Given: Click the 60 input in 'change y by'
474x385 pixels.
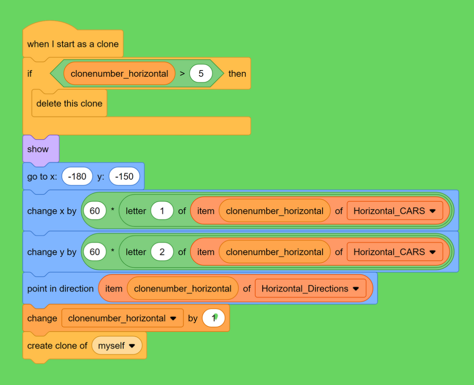Looking at the screenshot, I should click(95, 252).
